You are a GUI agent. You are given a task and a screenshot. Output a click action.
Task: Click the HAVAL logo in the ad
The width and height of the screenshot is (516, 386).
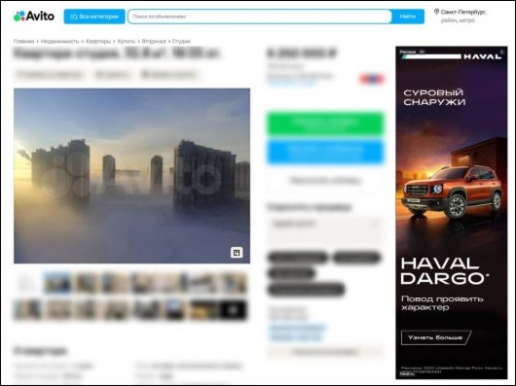(483, 56)
